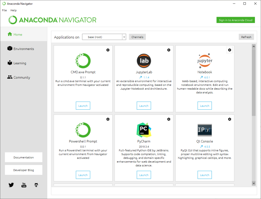Open the File menu
Screen dimensions: 261x199
(x=5, y=10)
